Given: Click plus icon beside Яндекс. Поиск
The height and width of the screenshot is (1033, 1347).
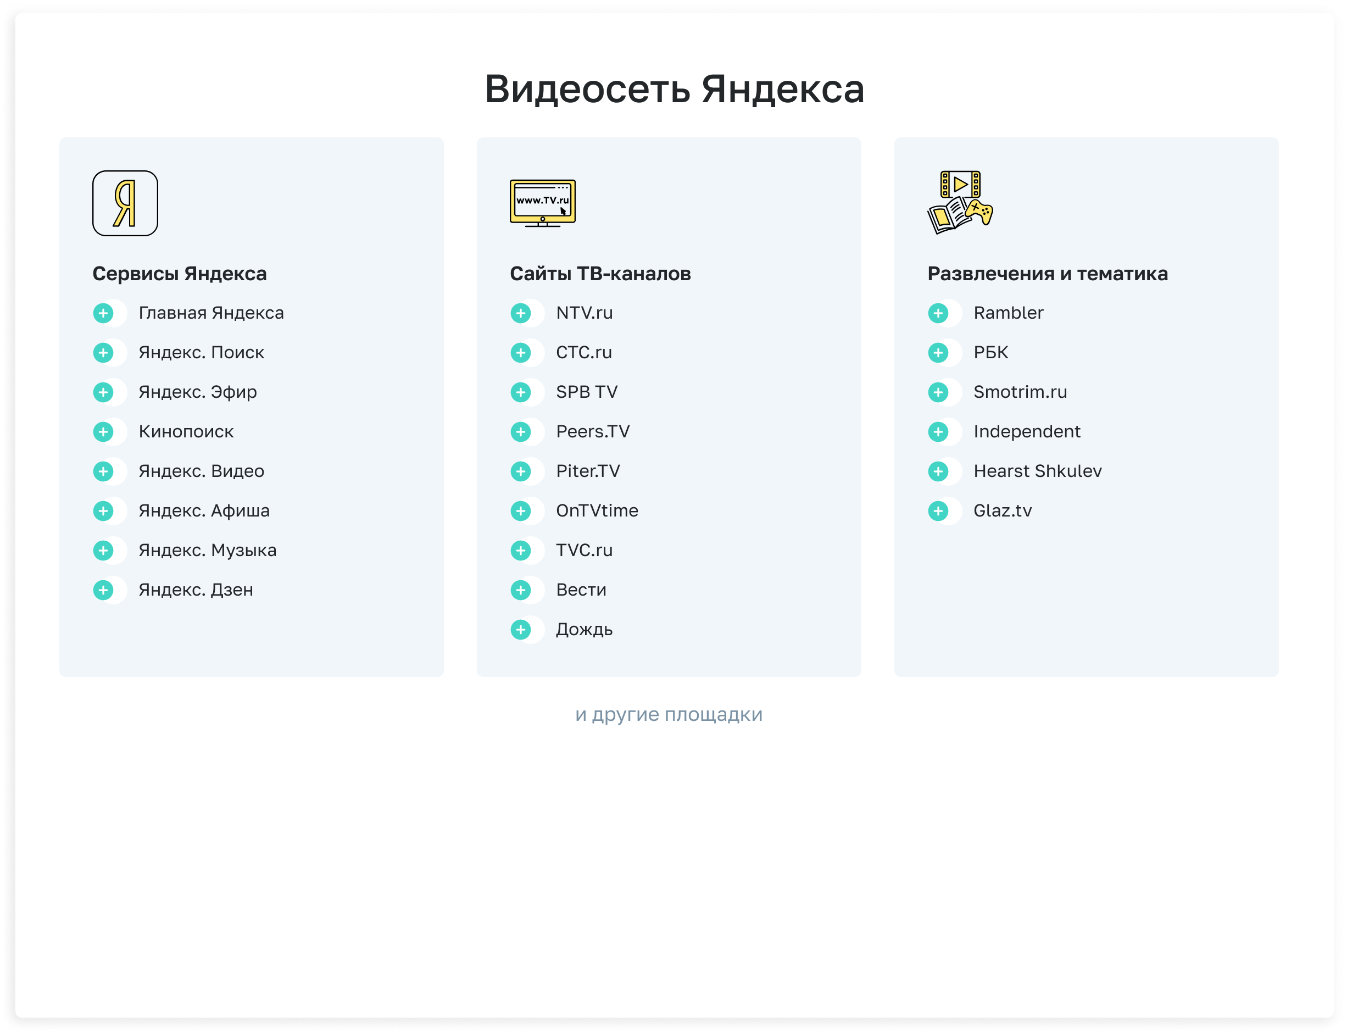Looking at the screenshot, I should 103,352.
